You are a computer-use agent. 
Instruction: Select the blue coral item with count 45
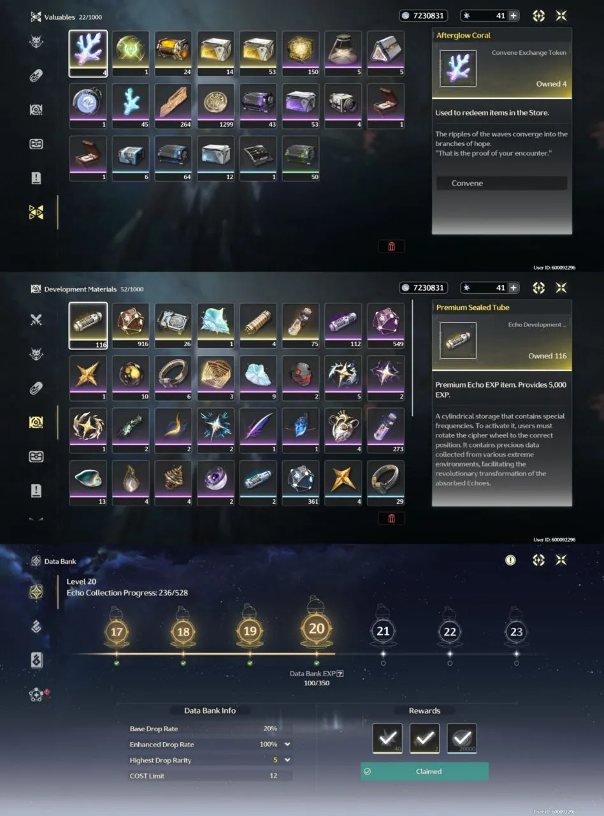pos(131,106)
